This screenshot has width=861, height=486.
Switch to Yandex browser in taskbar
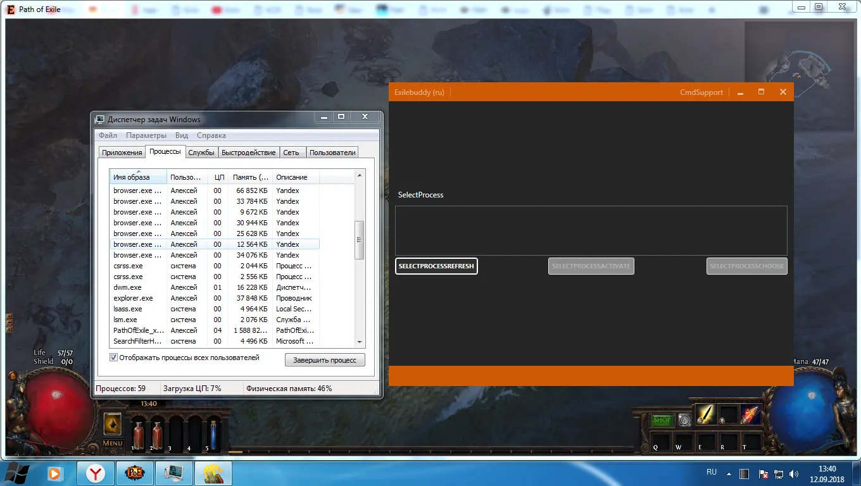tap(96, 473)
